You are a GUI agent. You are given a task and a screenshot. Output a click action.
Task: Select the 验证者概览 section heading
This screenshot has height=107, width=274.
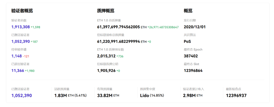click(x=22, y=11)
